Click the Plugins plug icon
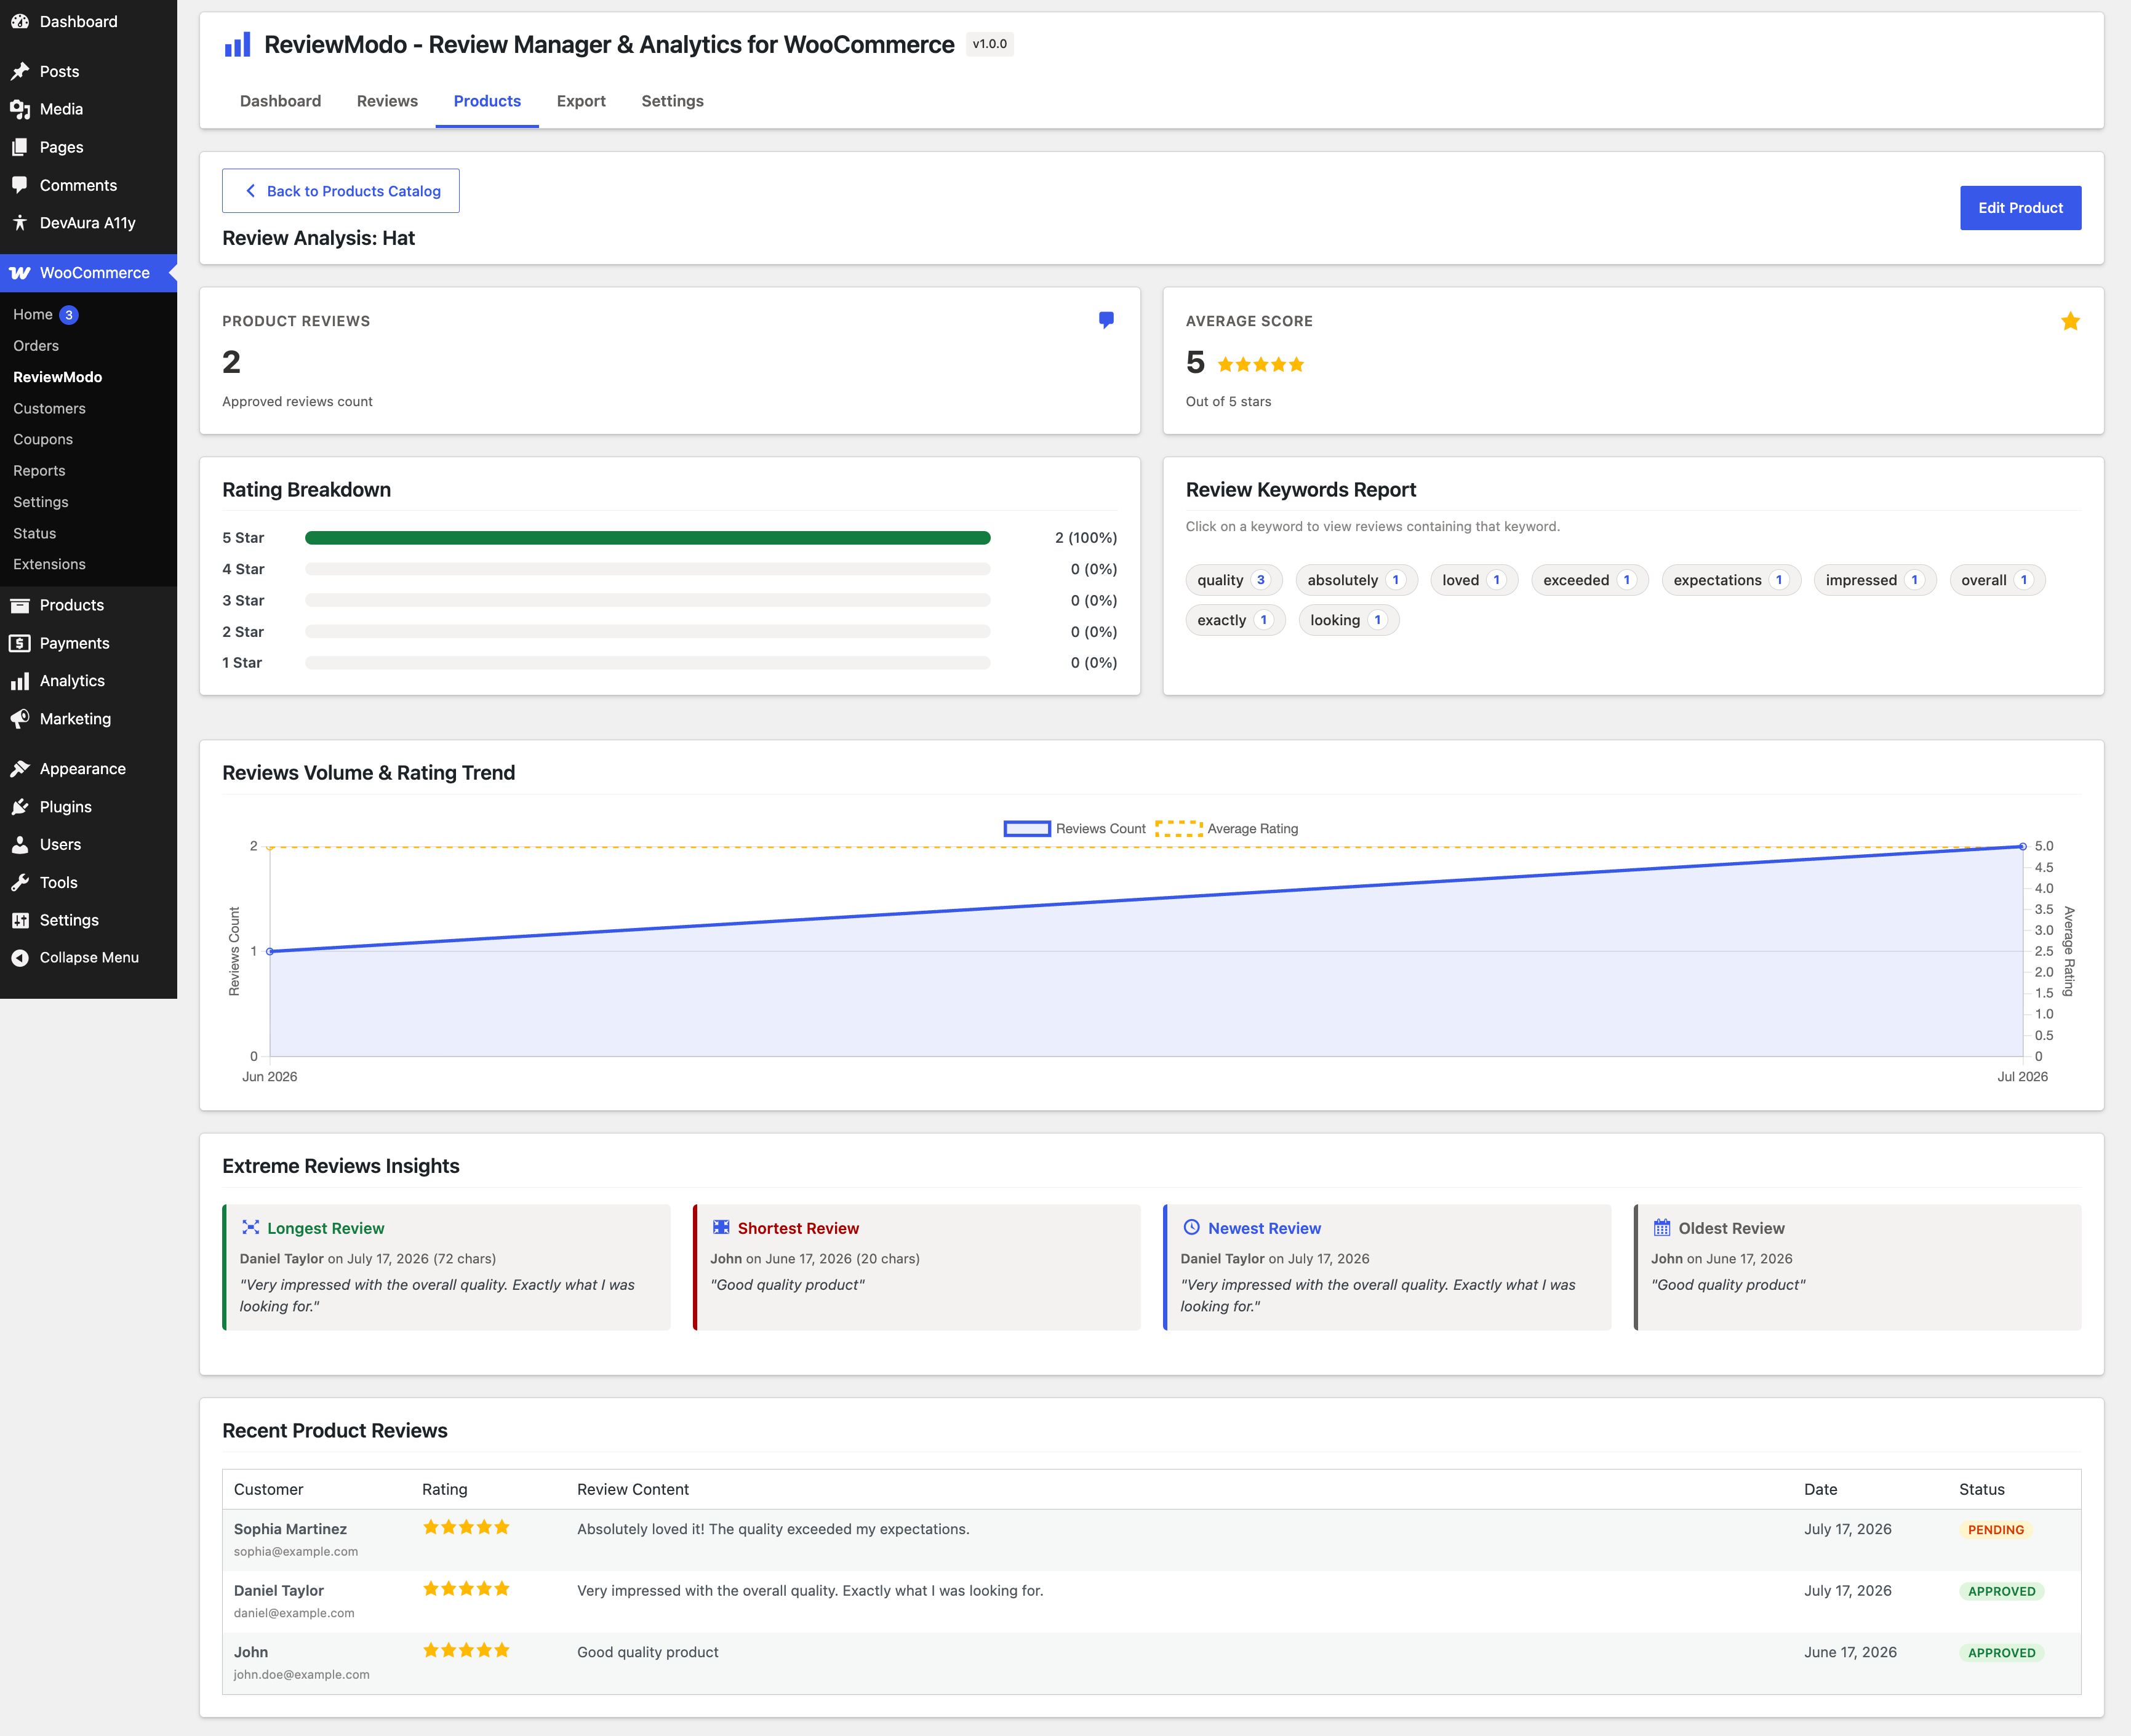The image size is (2131, 1736). coord(20,807)
